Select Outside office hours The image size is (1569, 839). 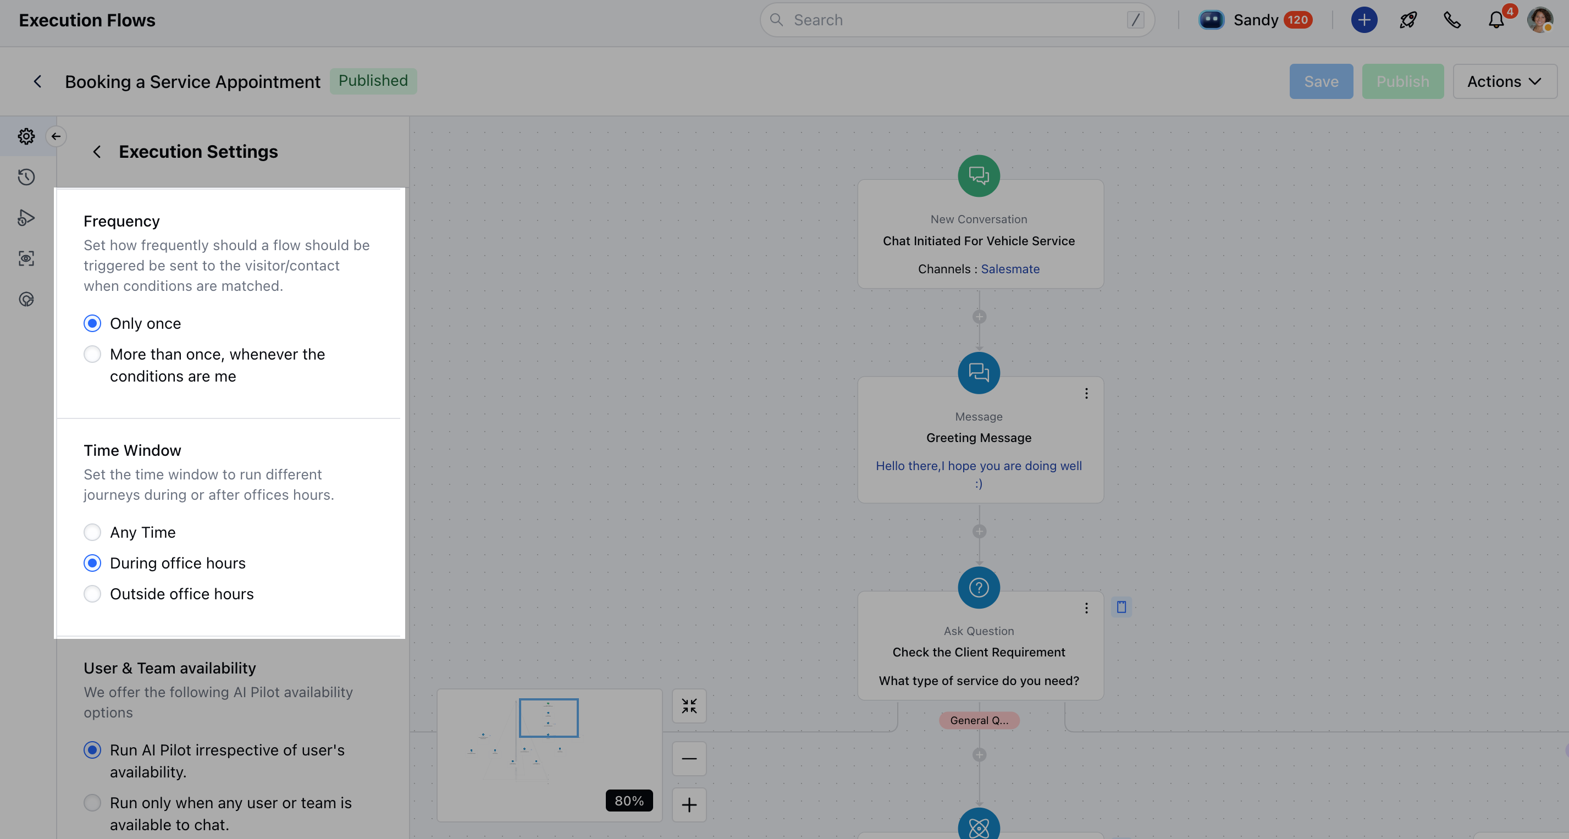coord(92,594)
